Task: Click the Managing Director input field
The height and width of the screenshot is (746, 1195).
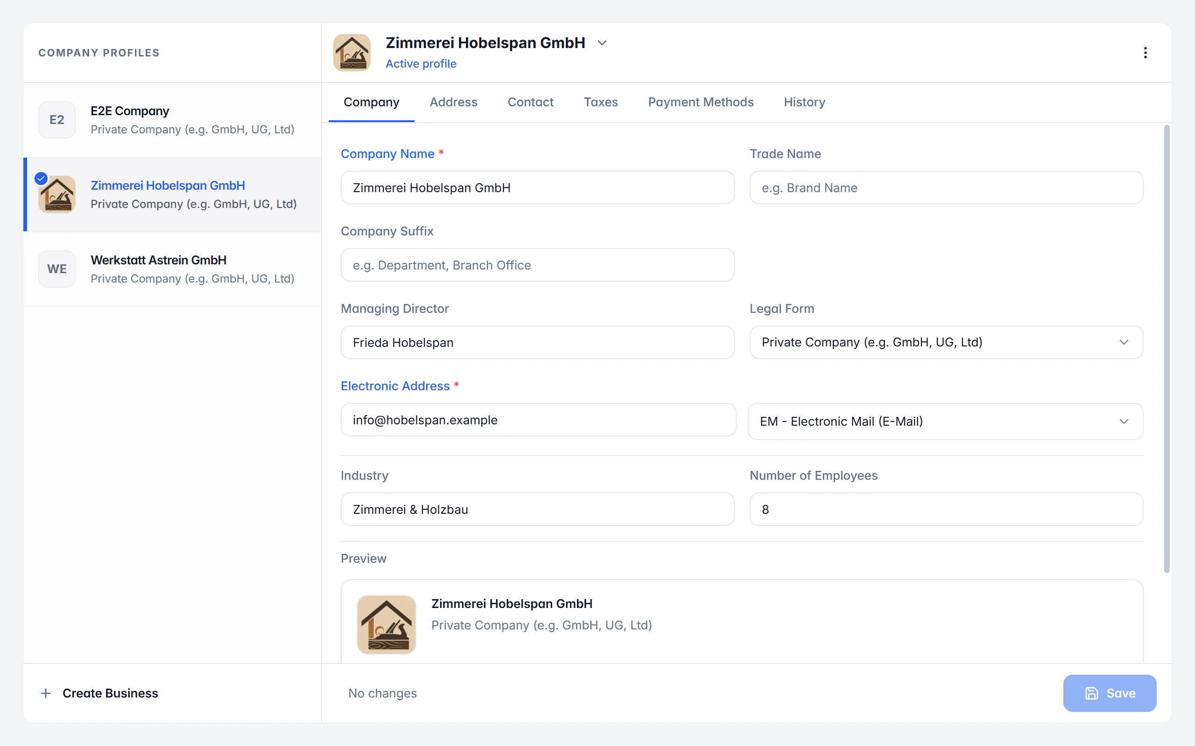Action: tap(537, 342)
